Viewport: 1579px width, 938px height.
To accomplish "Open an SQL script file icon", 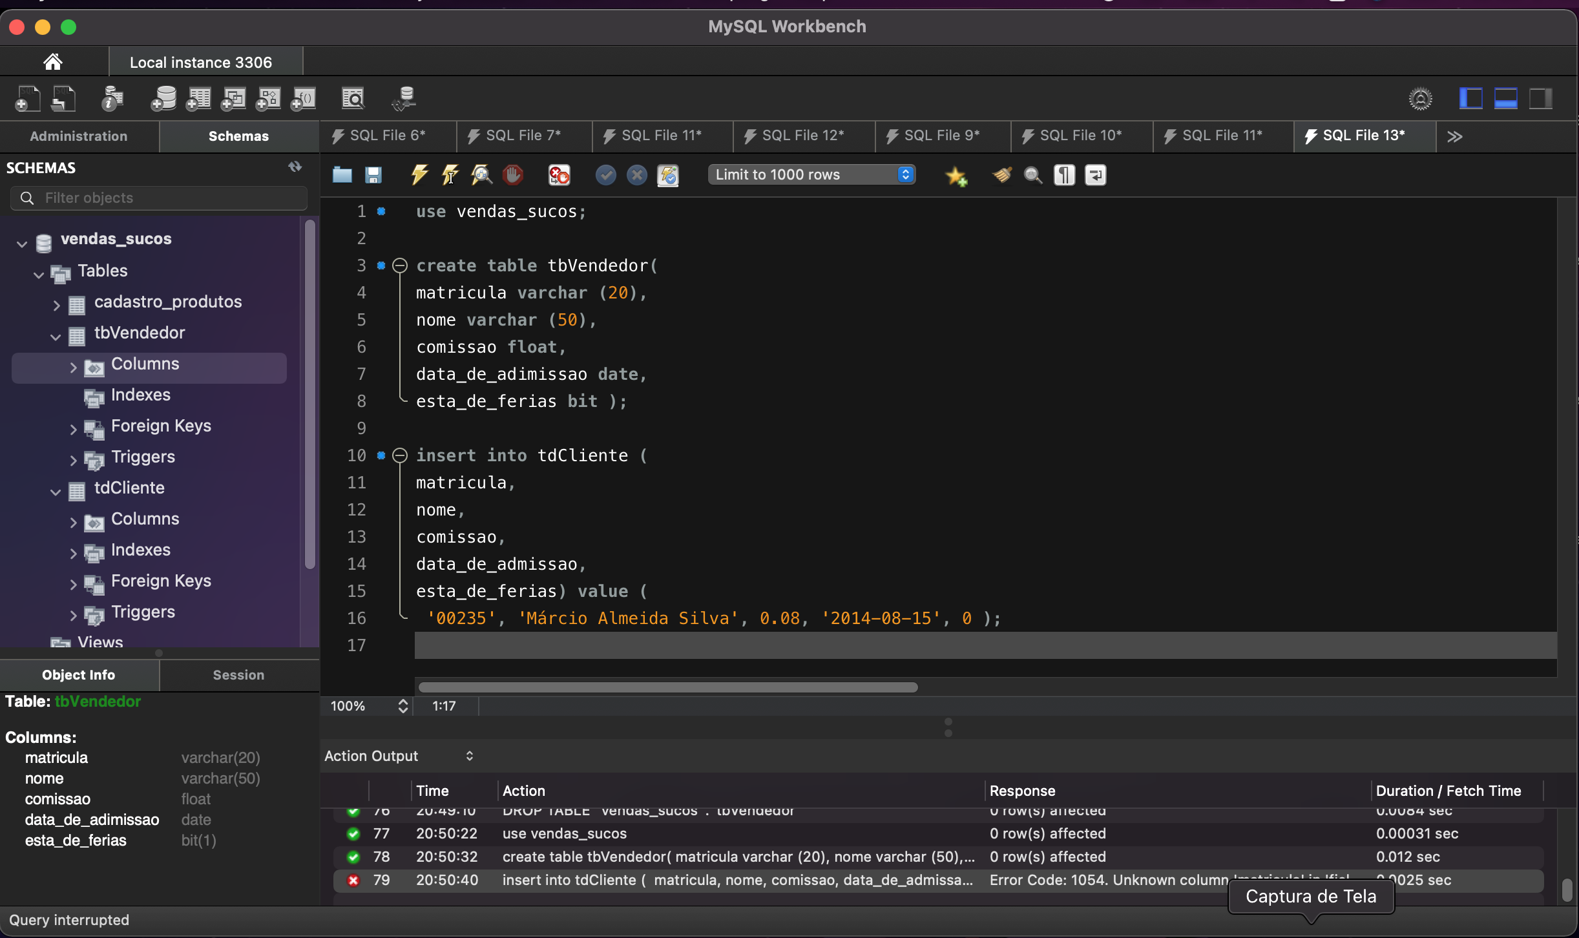I will tap(63, 99).
